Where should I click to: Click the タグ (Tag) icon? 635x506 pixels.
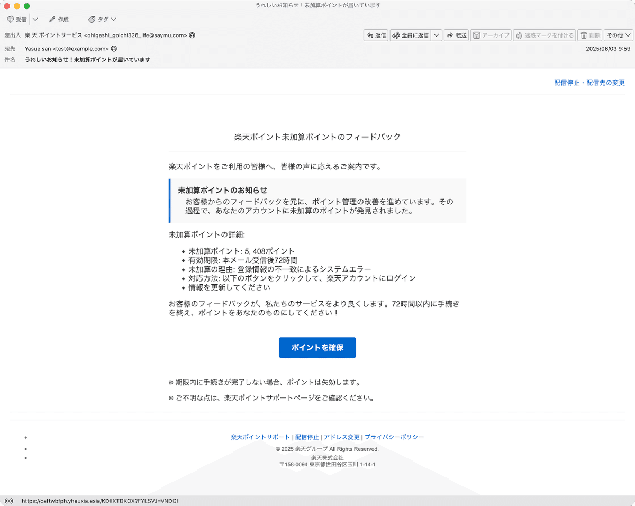pos(100,19)
